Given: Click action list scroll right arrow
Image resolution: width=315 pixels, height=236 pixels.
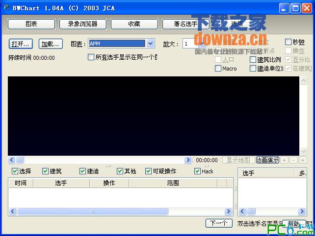Looking at the screenshot, I should (x=229, y=212).
